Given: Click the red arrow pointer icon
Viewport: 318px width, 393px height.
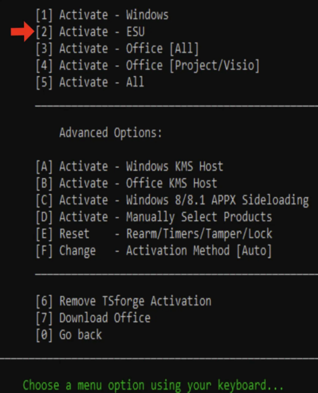Looking at the screenshot, I should (22, 31).
